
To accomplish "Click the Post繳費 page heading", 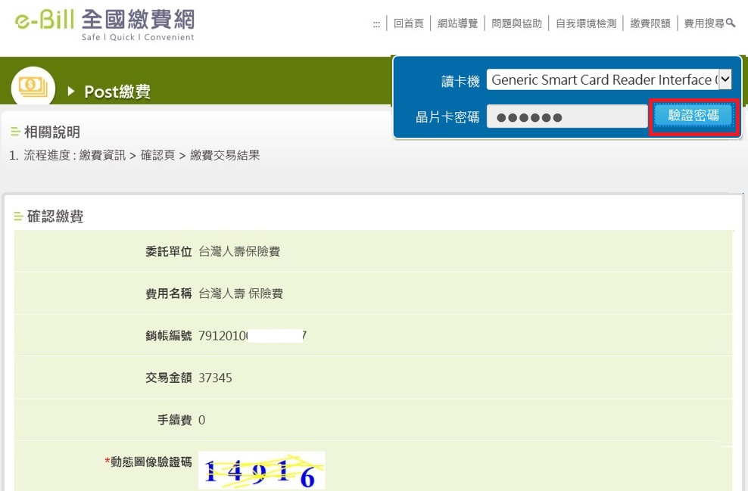I will [117, 92].
